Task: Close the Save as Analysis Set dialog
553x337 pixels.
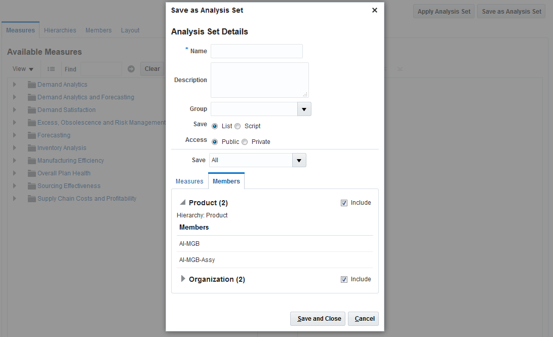Action: [375, 10]
